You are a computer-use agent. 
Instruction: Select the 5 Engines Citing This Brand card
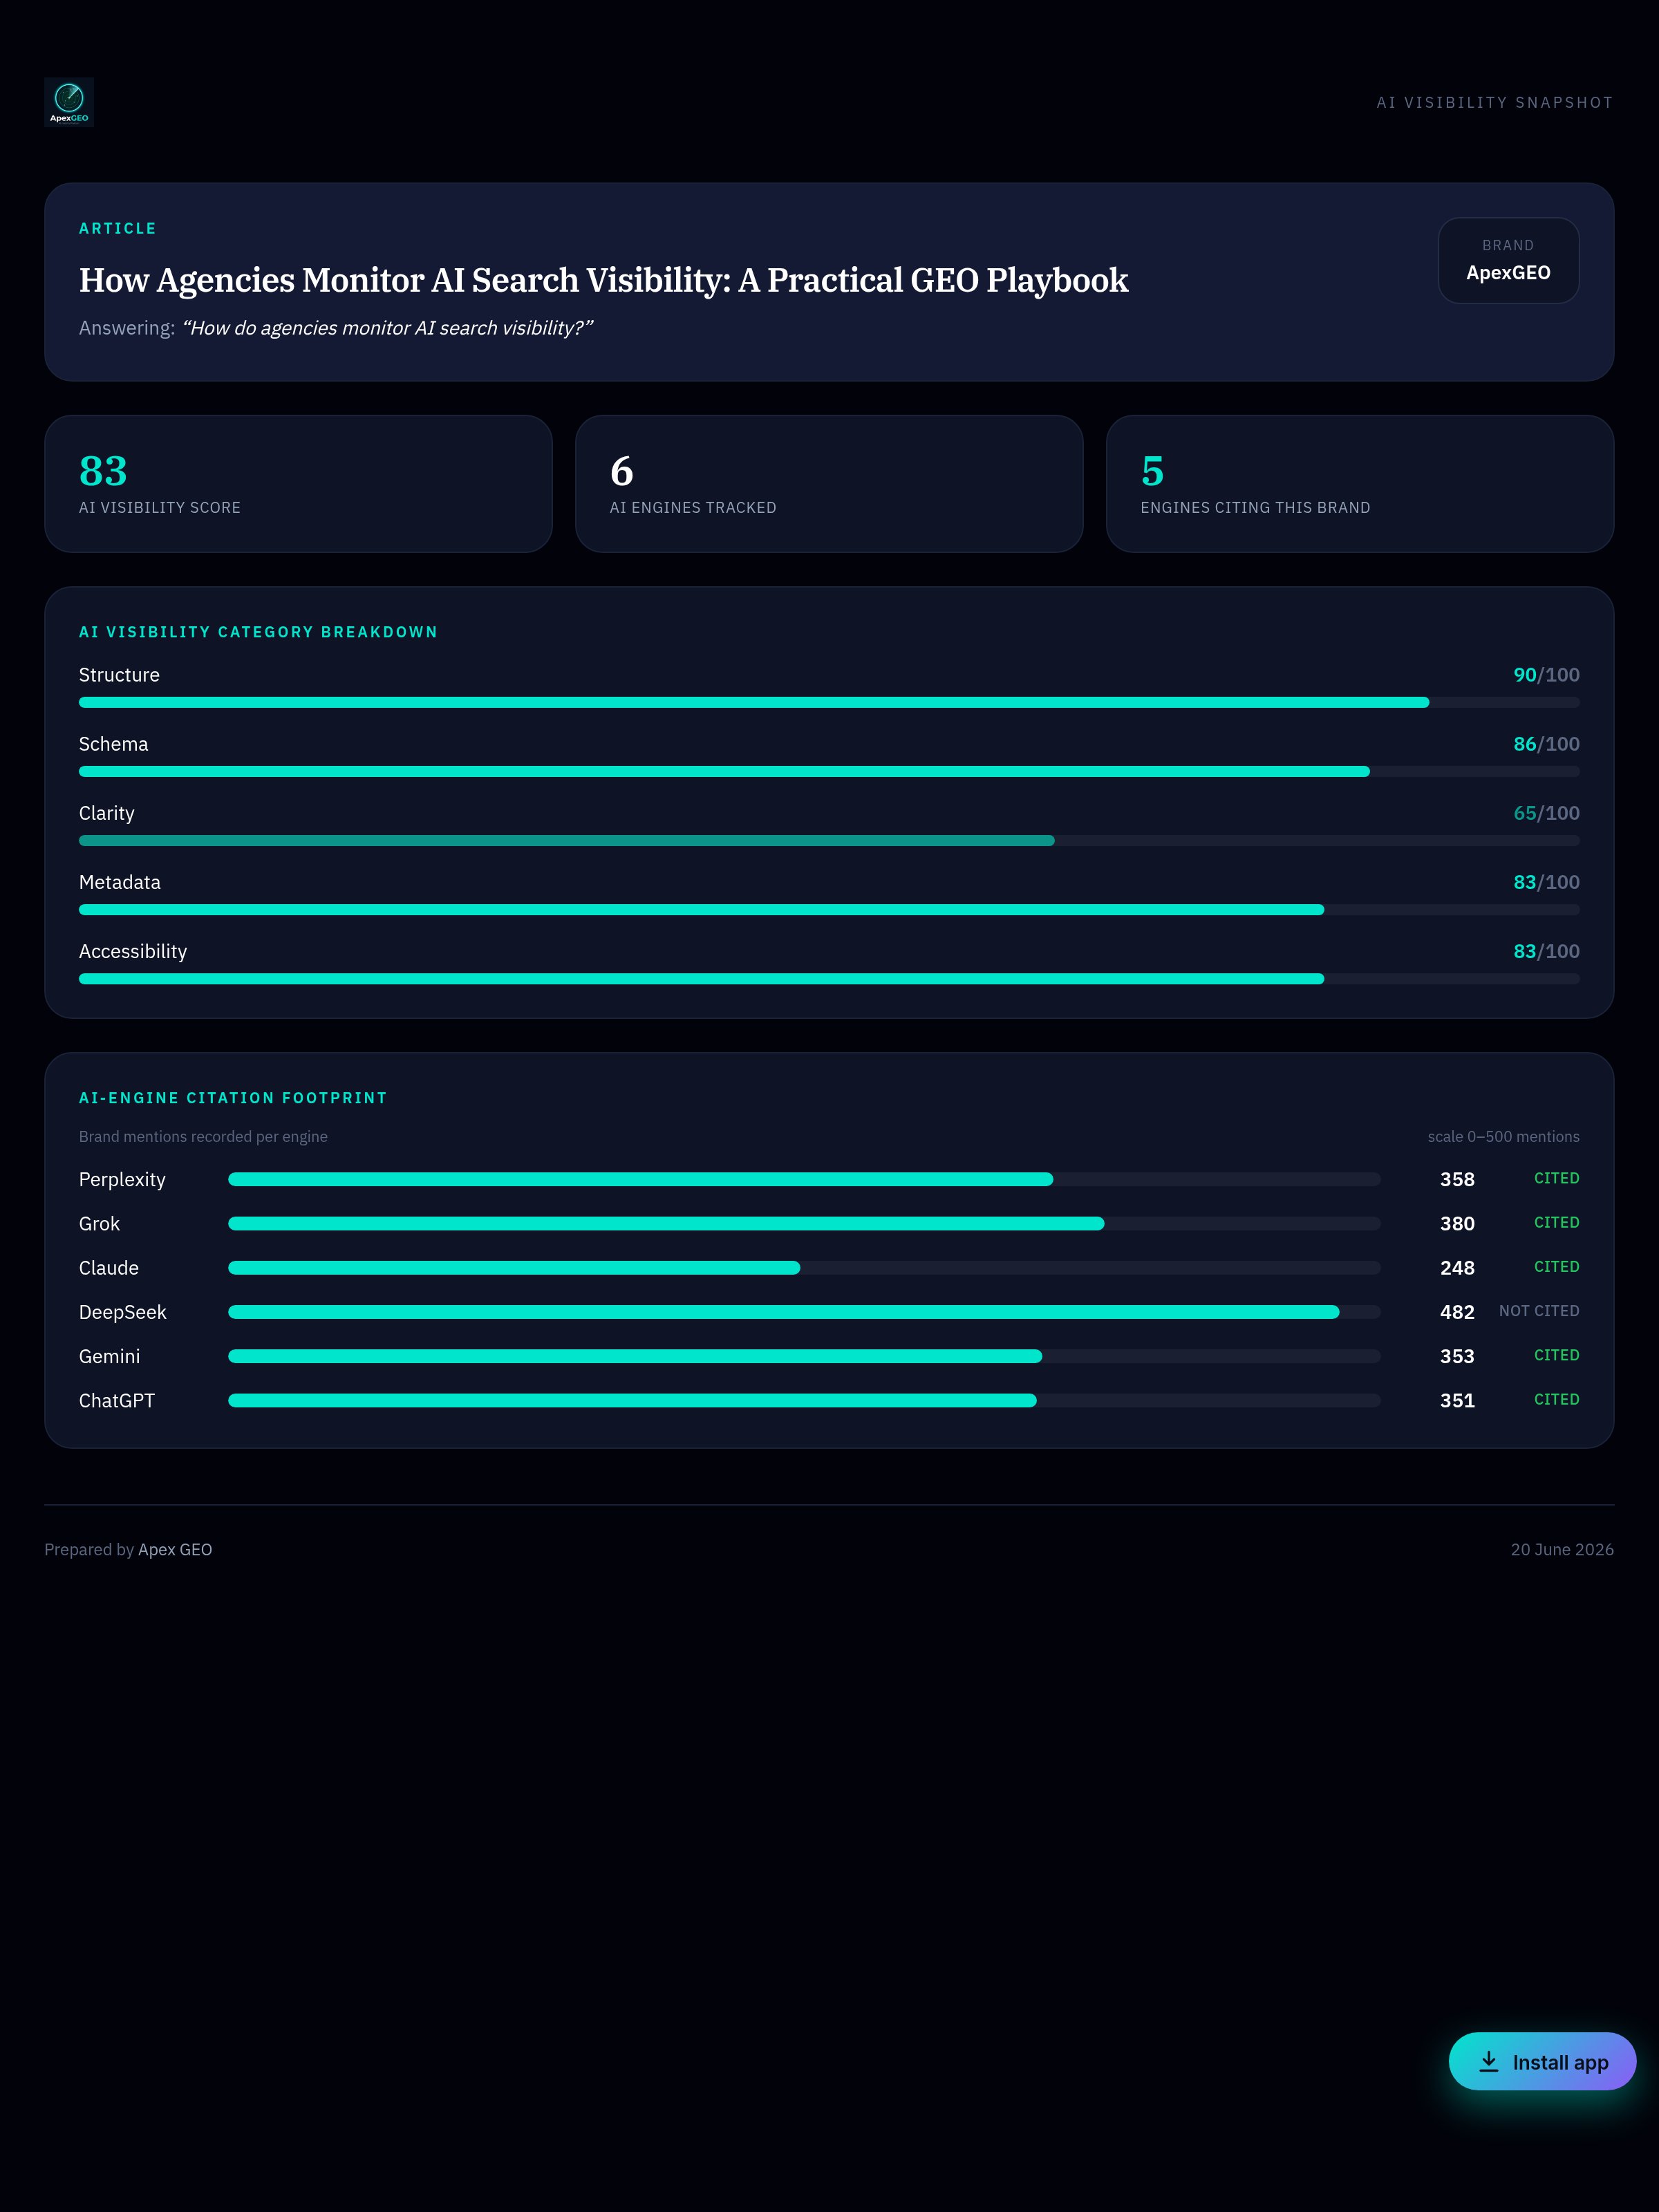[1360, 484]
